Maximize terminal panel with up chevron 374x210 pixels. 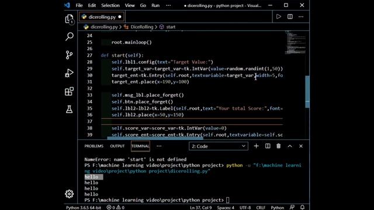(x=290, y=146)
